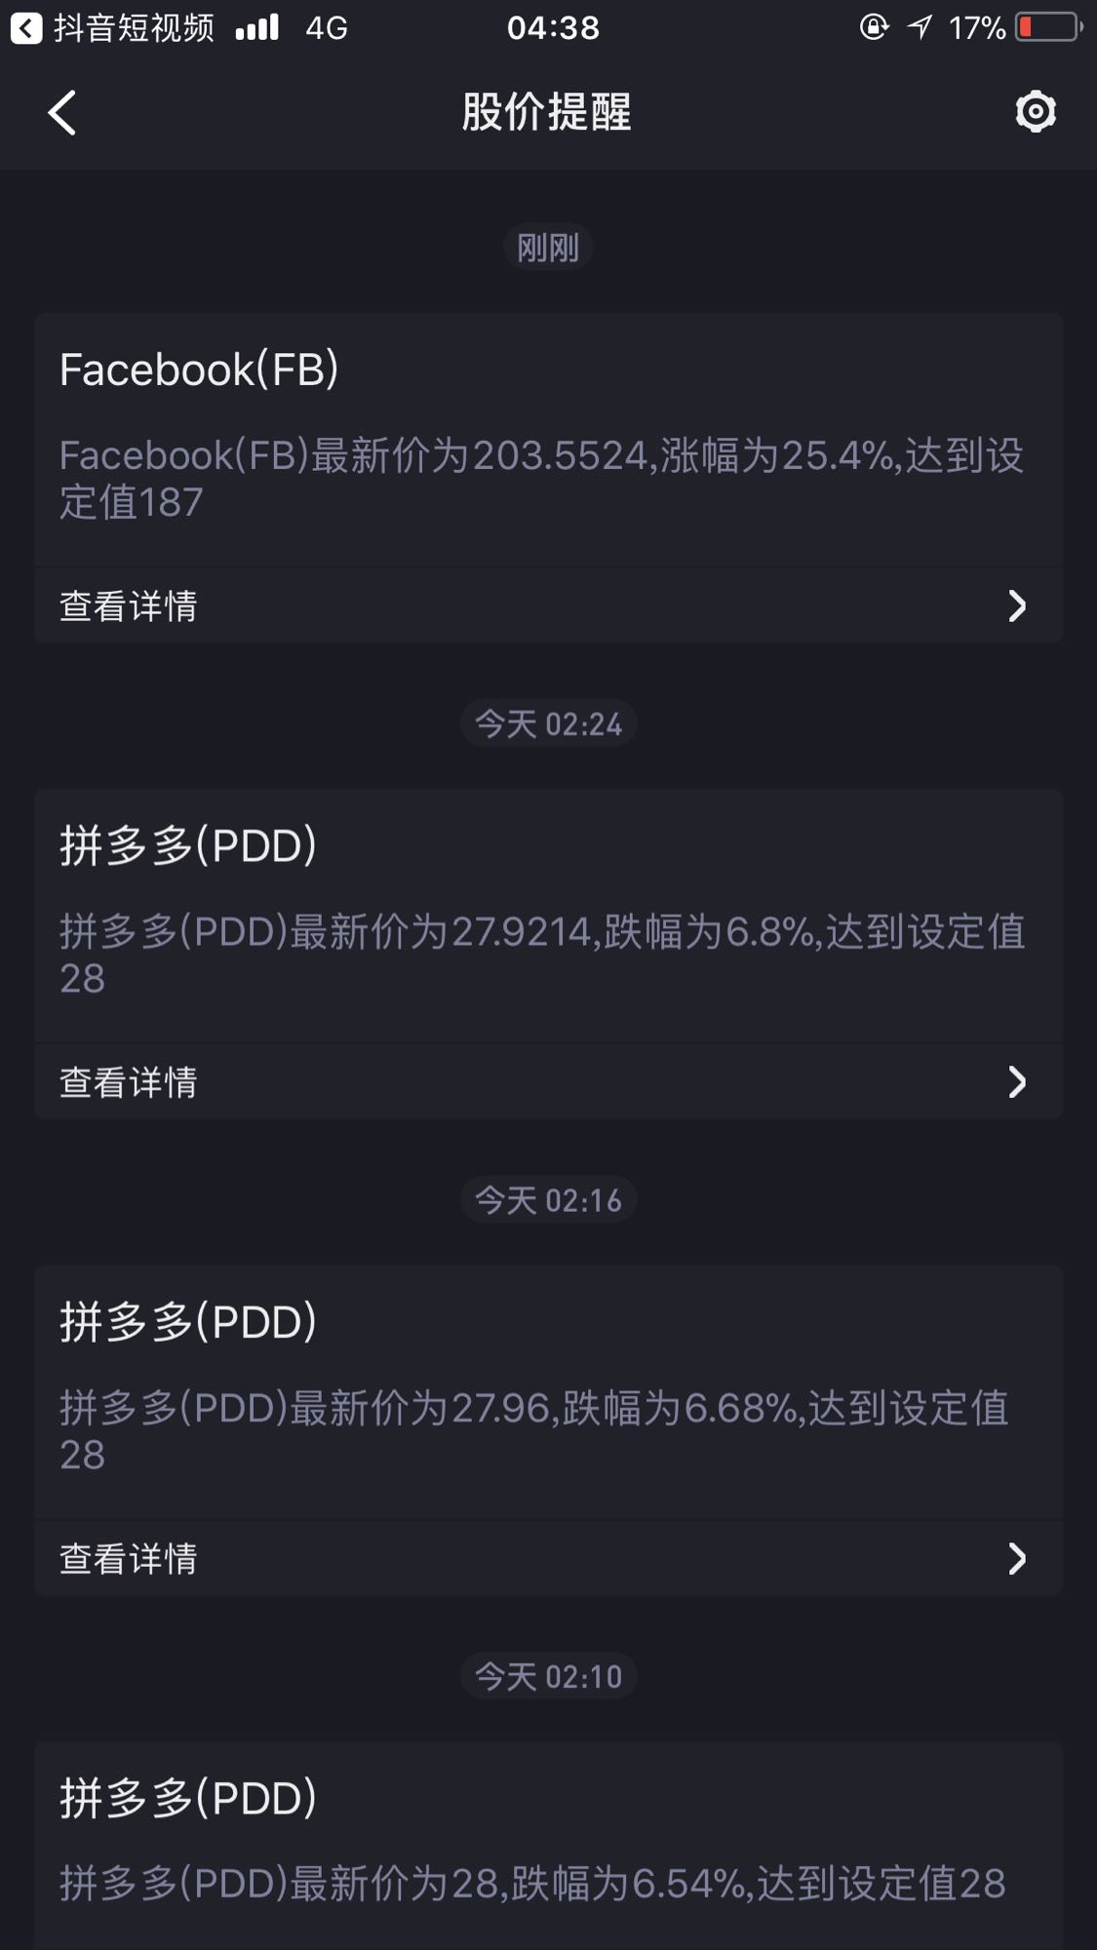Tap the 股价提醒 page title
This screenshot has height=1950, width=1097.
pos(547,112)
